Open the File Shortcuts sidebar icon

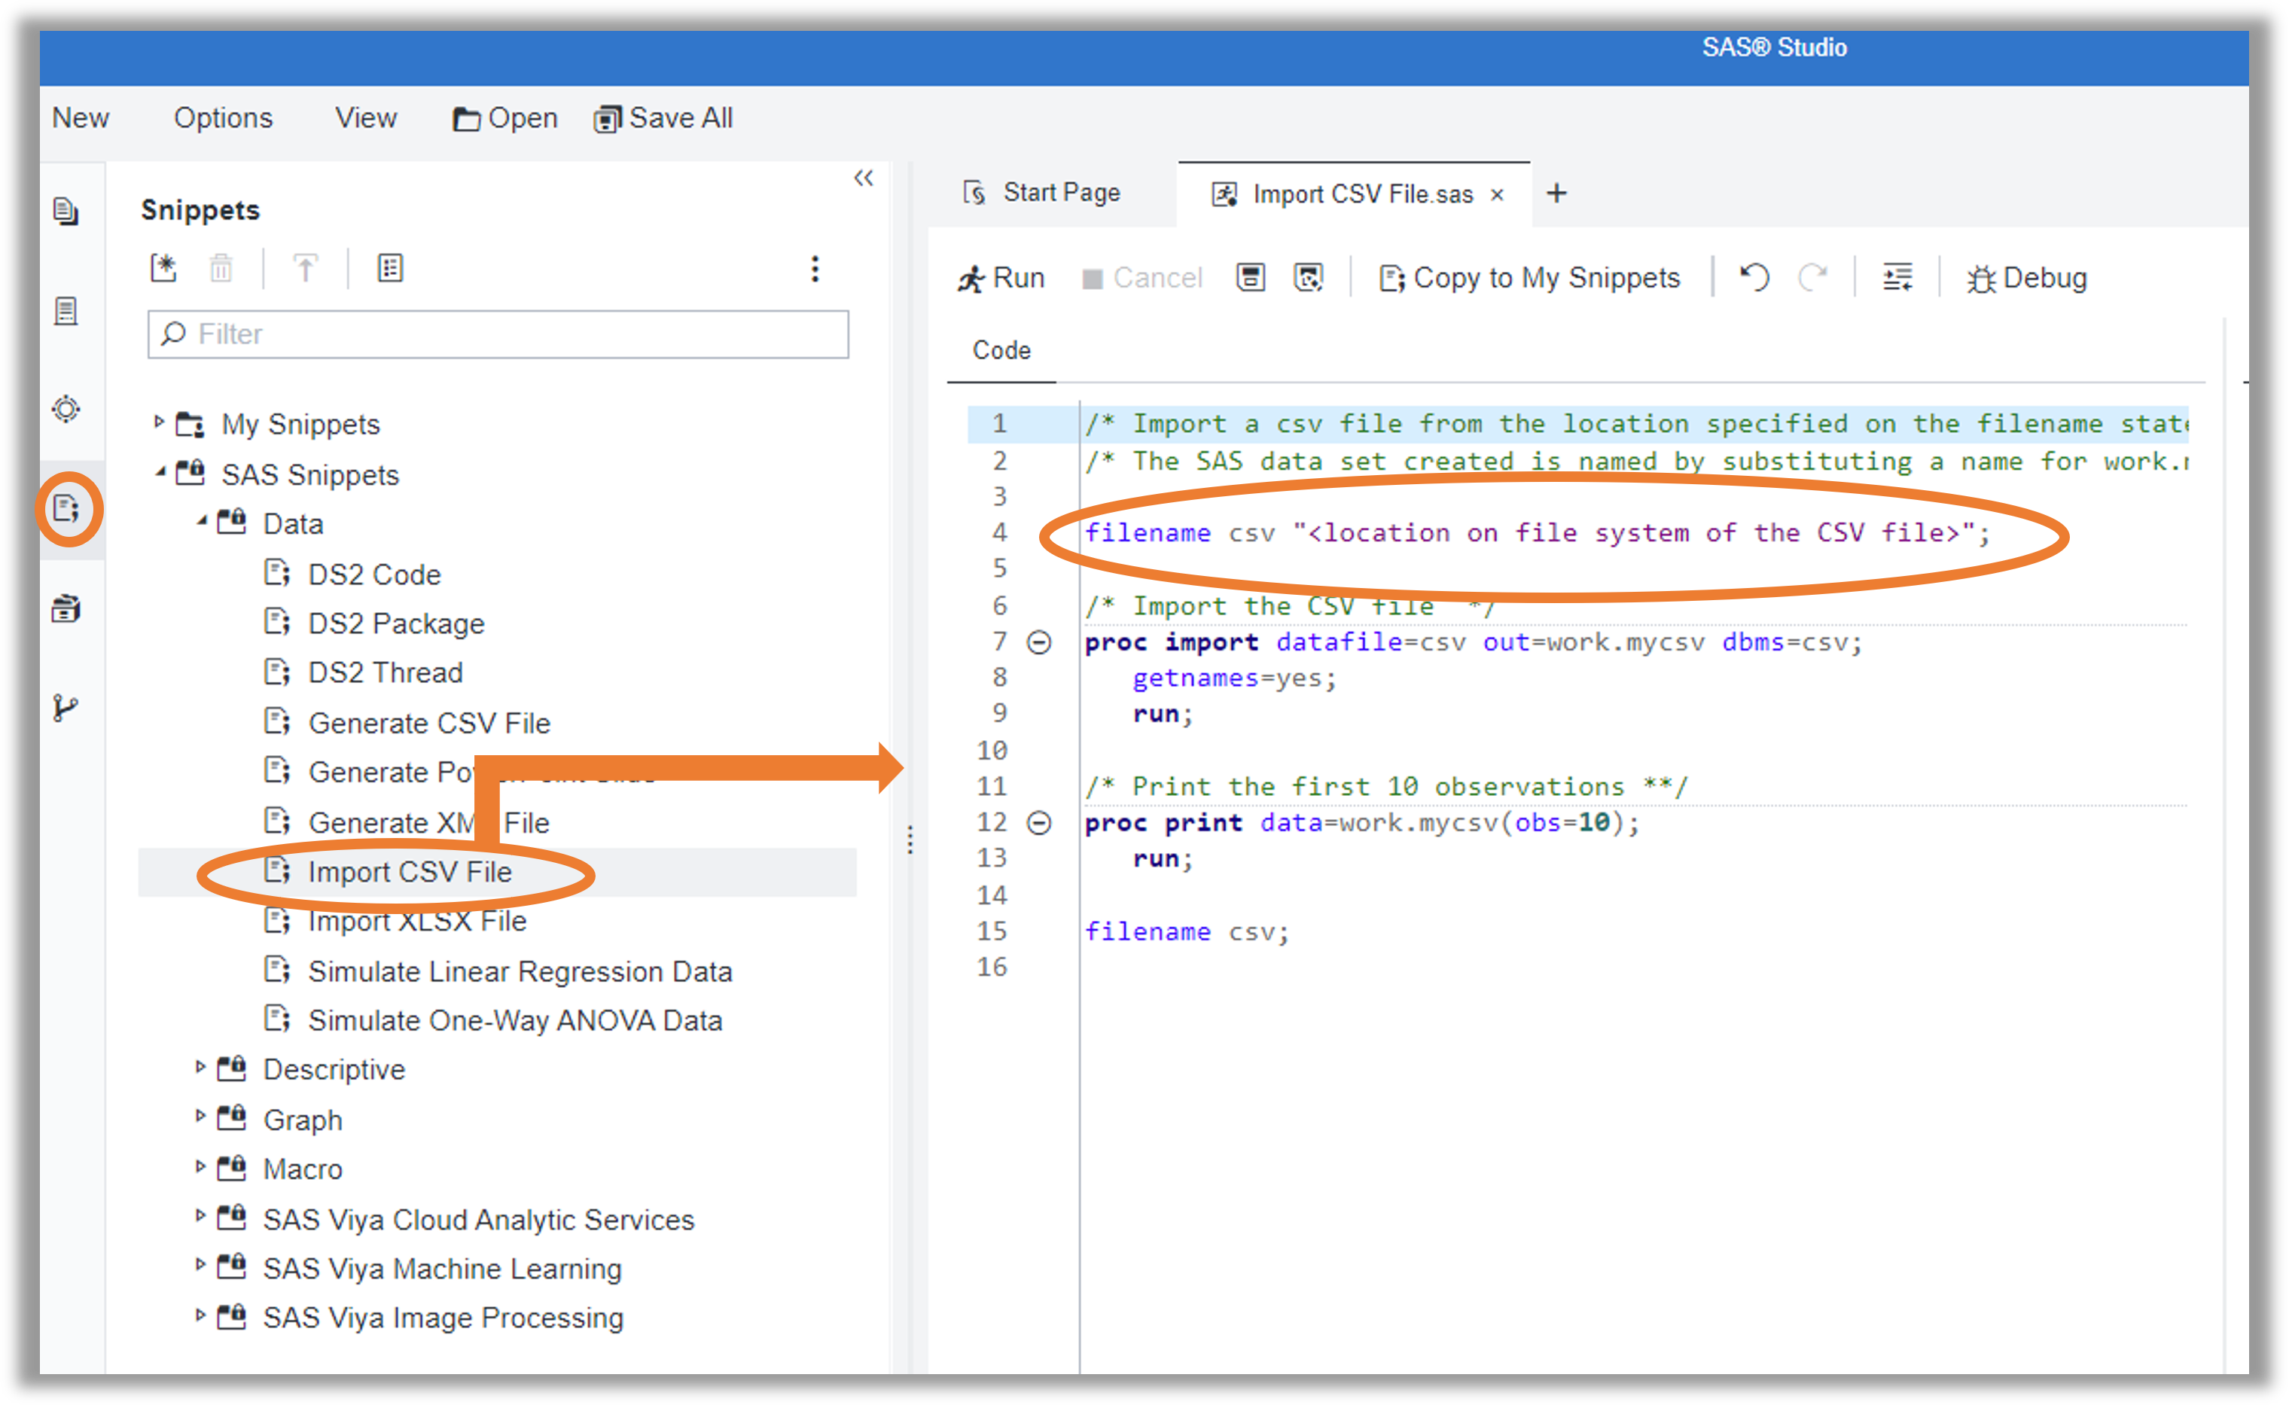(65, 608)
